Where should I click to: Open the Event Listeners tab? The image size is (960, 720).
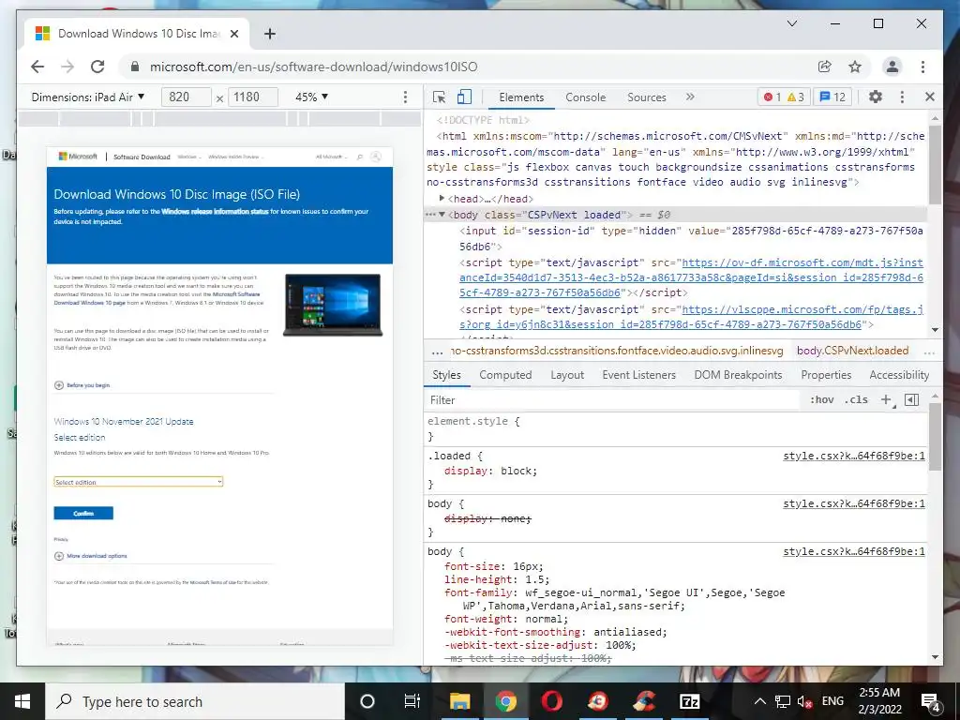[x=638, y=375]
